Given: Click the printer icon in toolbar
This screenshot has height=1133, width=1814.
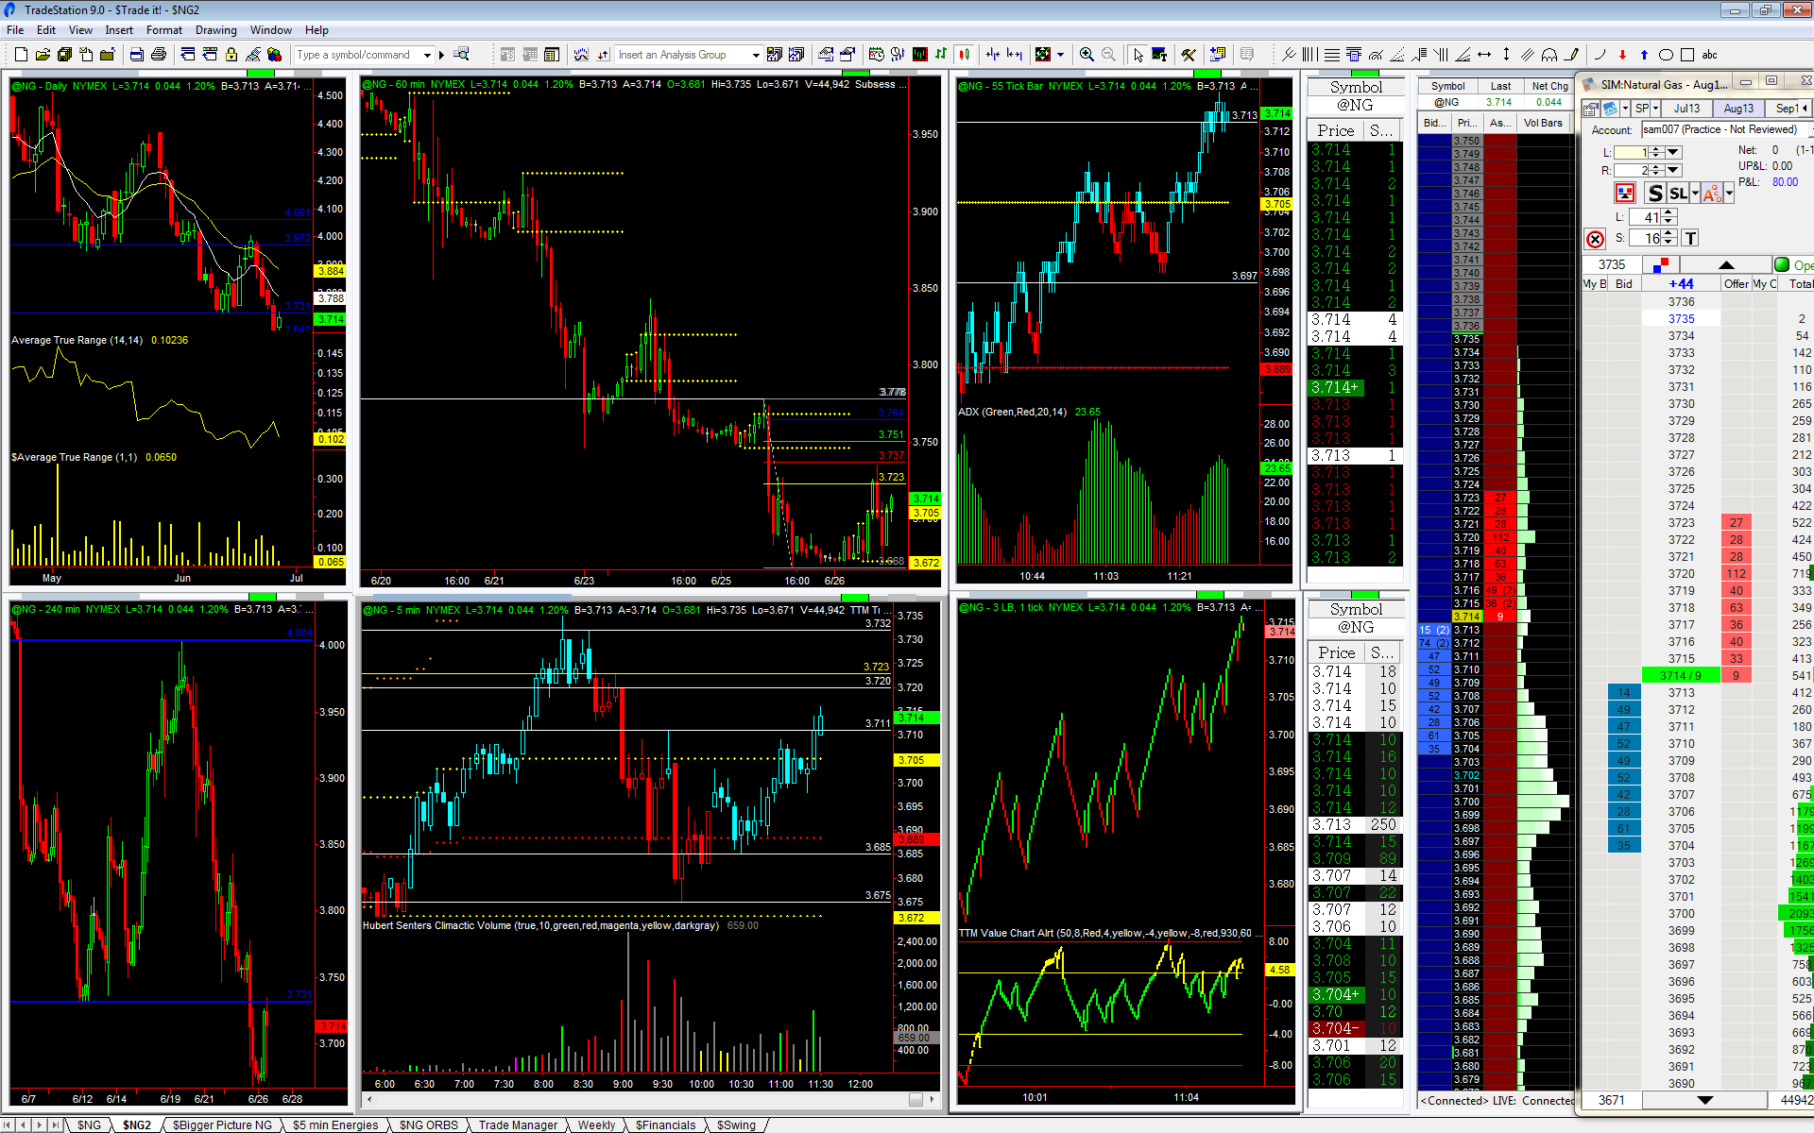Looking at the screenshot, I should pos(159,55).
